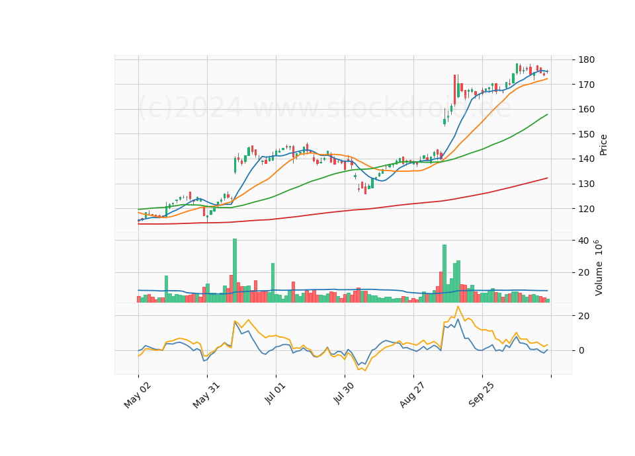
Task: Click the 'Price' axis title
Action: coord(603,145)
